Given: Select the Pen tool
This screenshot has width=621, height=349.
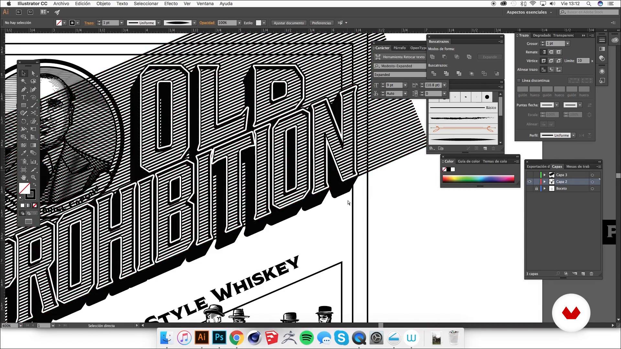Looking at the screenshot, I should tap(23, 90).
